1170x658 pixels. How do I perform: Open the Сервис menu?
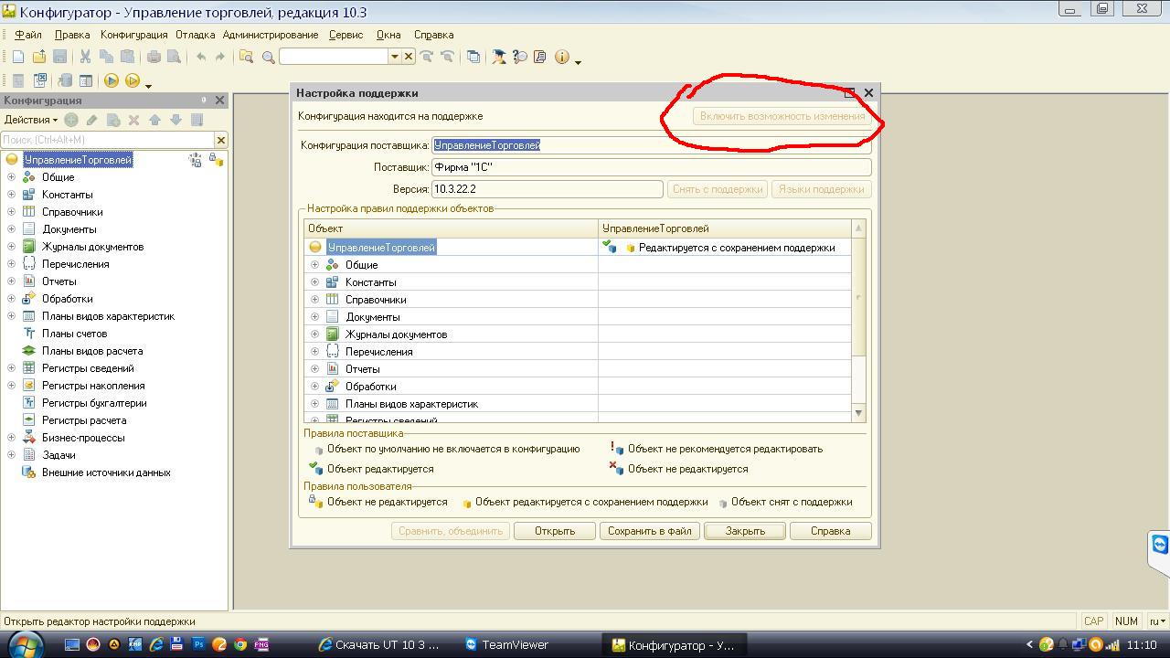(x=346, y=35)
